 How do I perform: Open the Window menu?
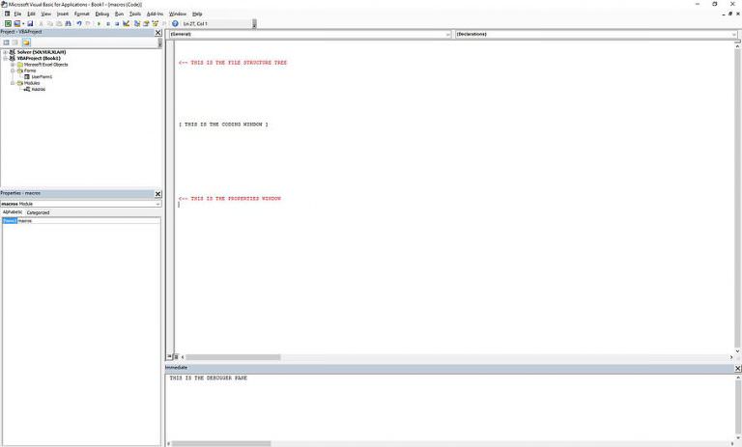(x=178, y=14)
